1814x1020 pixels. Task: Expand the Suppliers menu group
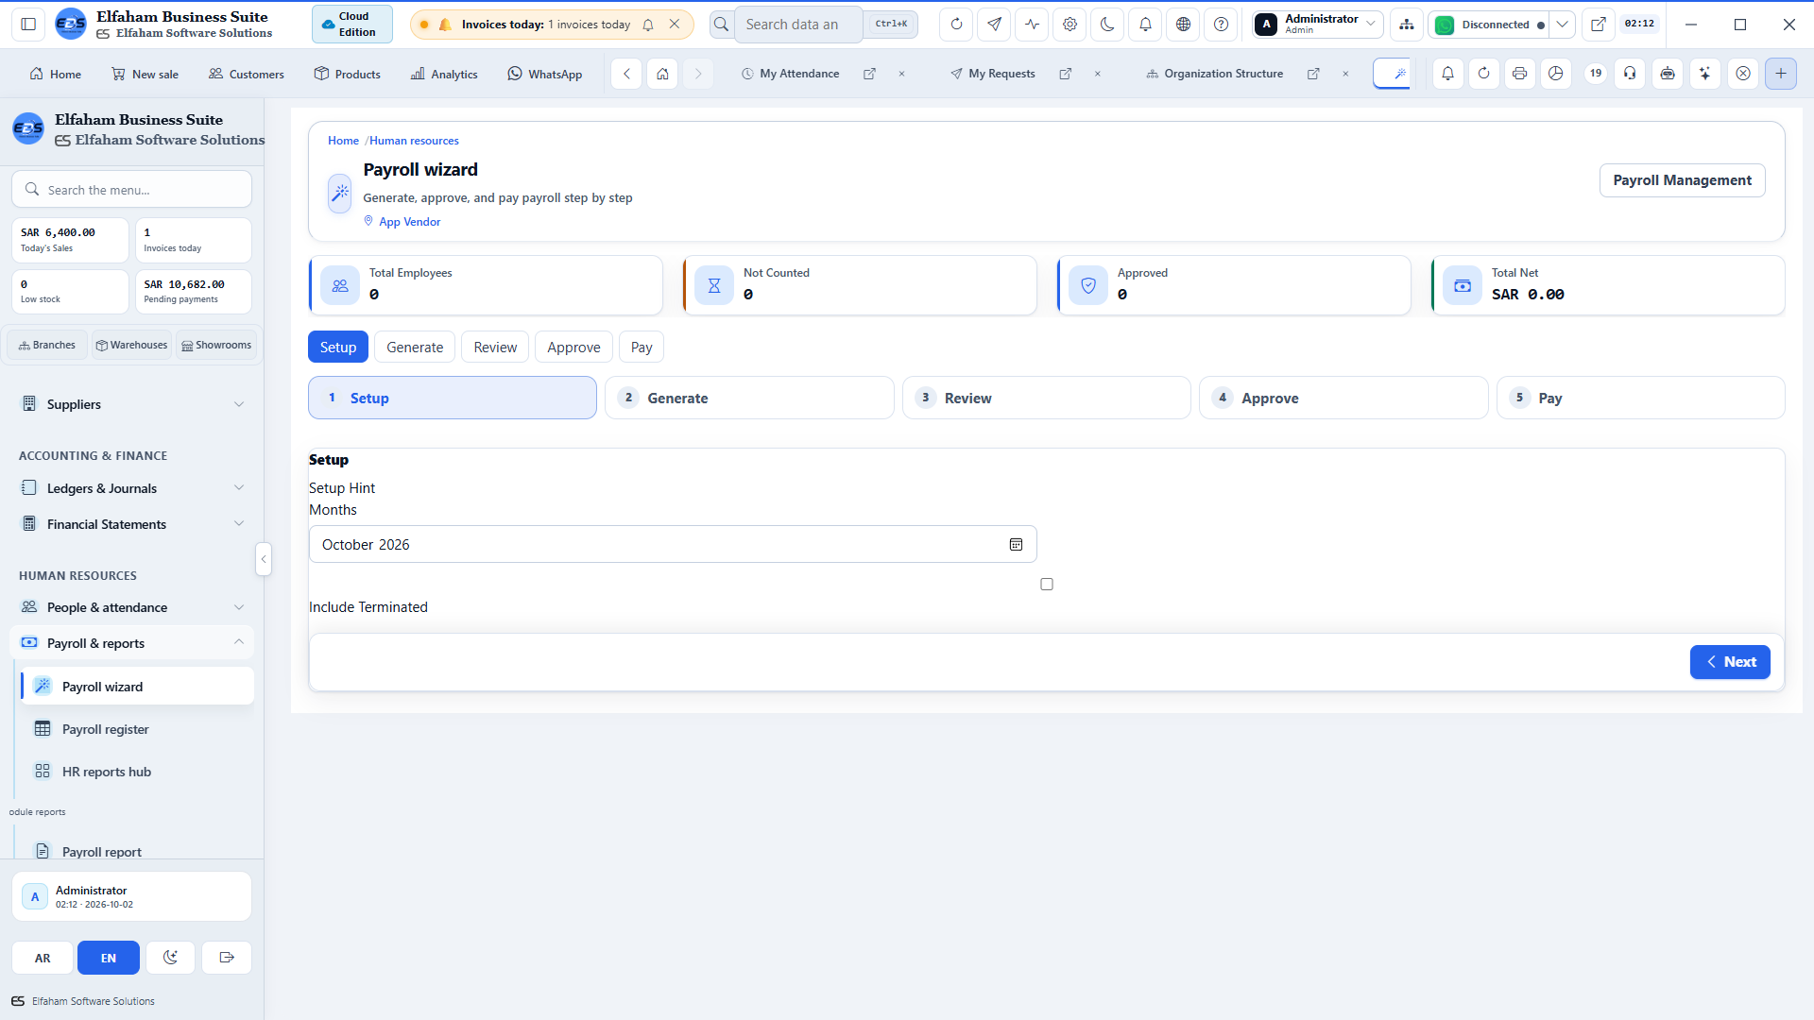[131, 404]
